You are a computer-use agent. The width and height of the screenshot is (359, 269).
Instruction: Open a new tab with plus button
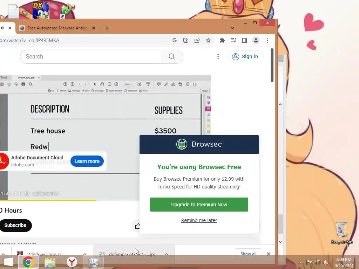coord(107,28)
